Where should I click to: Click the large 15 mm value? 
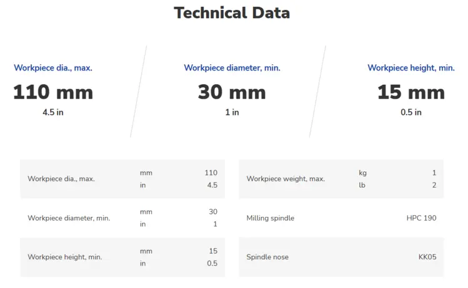[x=411, y=92]
